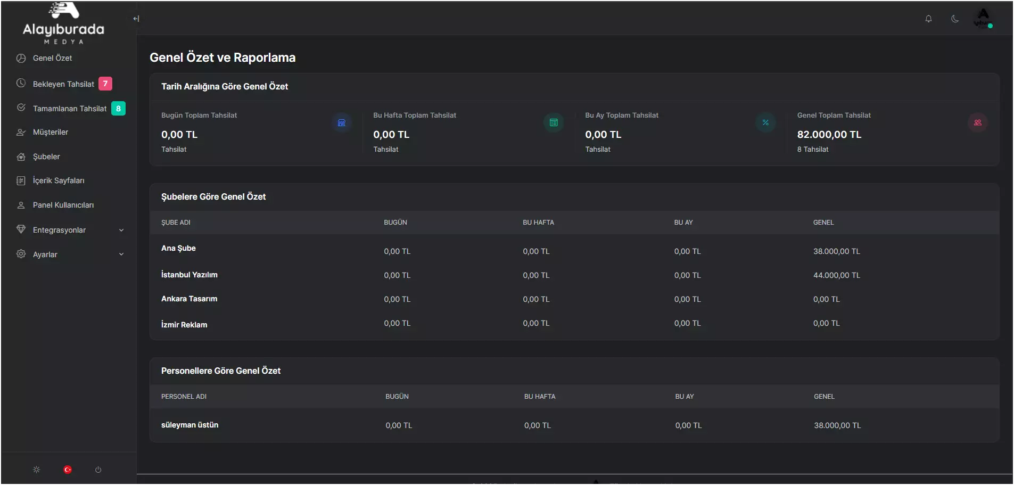Click the sun theme icon in footer
The image size is (1014, 485).
[x=36, y=470]
